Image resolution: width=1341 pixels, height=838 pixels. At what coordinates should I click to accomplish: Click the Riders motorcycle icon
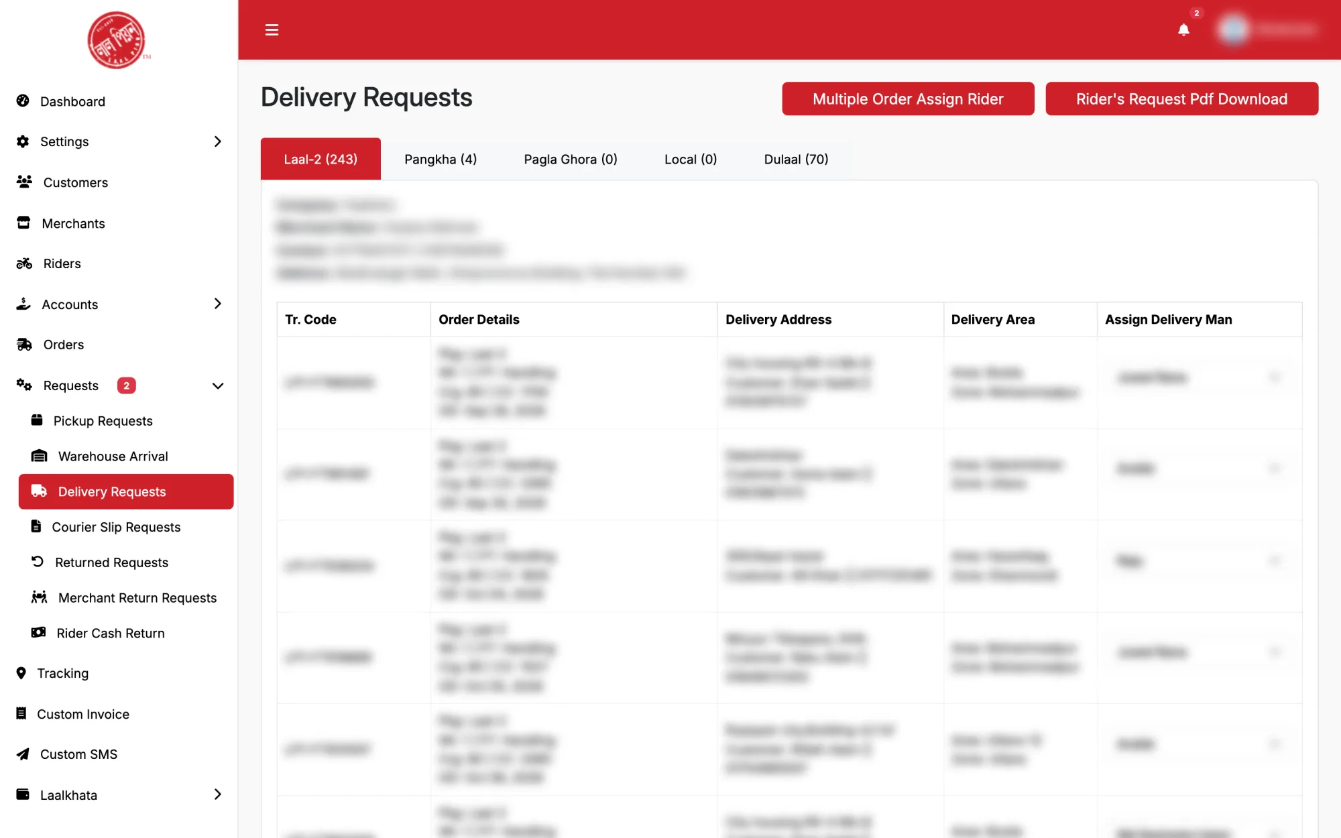[x=24, y=263]
